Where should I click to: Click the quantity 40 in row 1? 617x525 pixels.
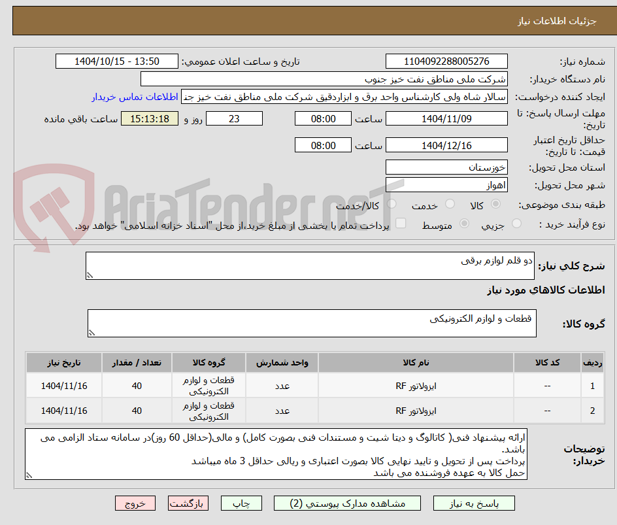137,386
